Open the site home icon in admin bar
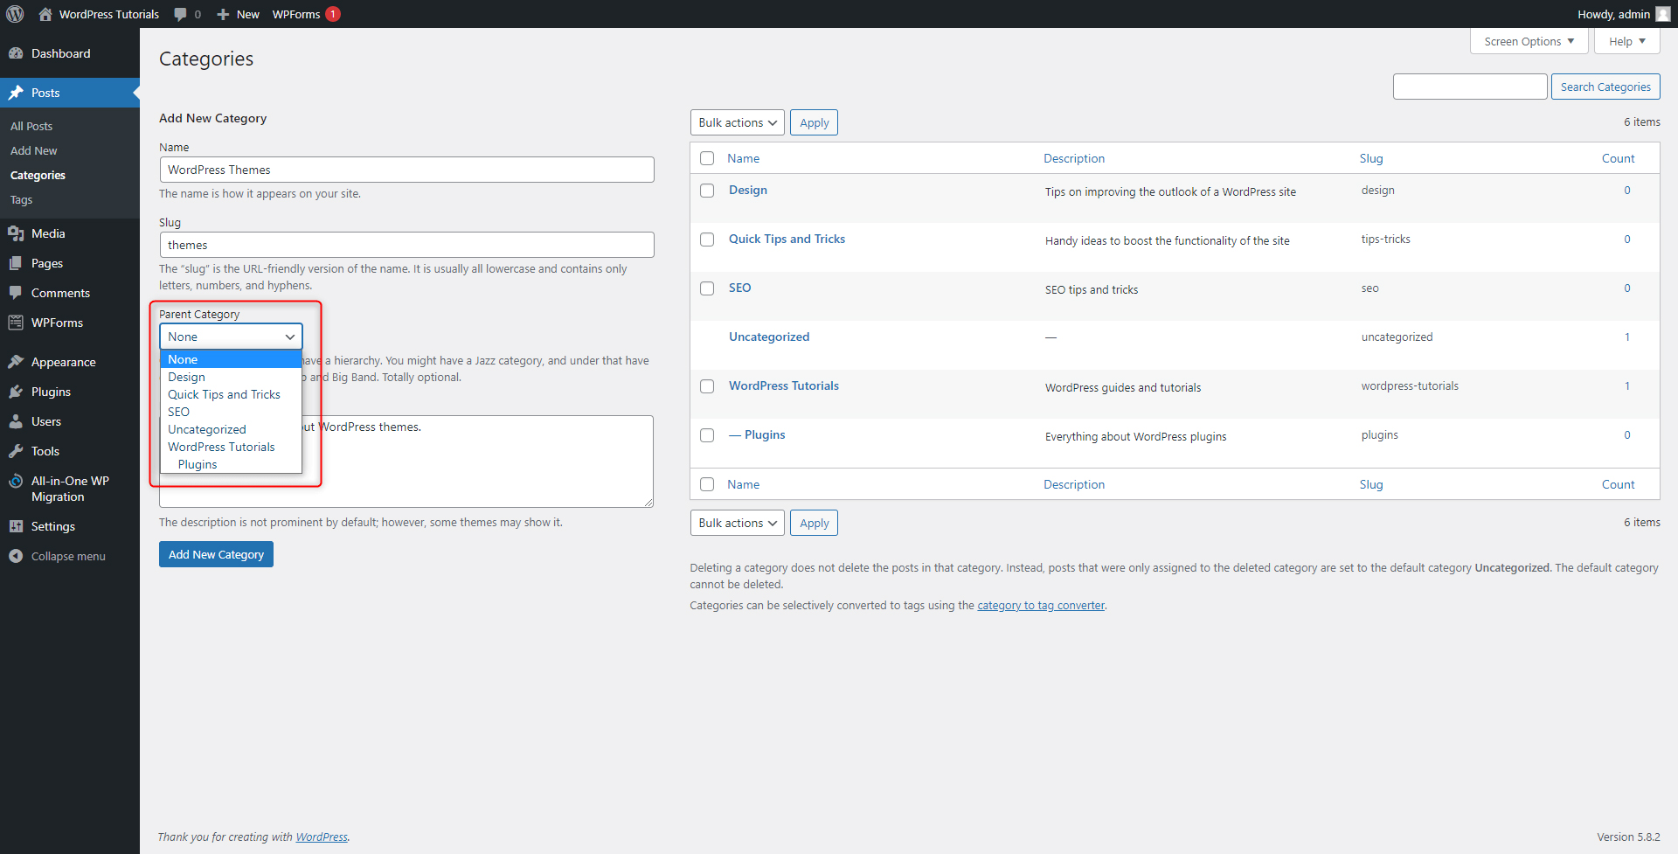This screenshot has height=854, width=1678. 45,14
